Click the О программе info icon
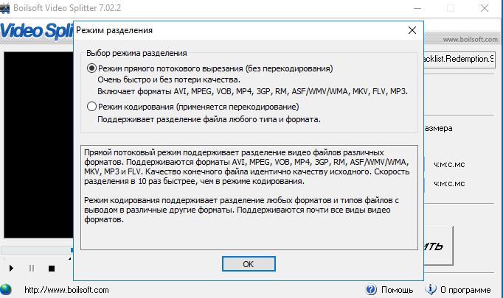503x298 pixels. point(432,290)
